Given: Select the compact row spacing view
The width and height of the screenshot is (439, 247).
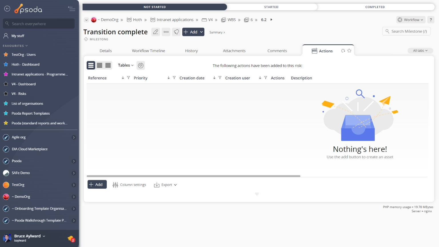Looking at the screenshot, I should click(108, 65).
